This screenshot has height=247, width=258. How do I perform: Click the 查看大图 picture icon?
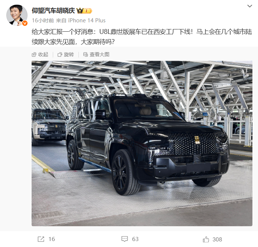[x=86, y=54]
